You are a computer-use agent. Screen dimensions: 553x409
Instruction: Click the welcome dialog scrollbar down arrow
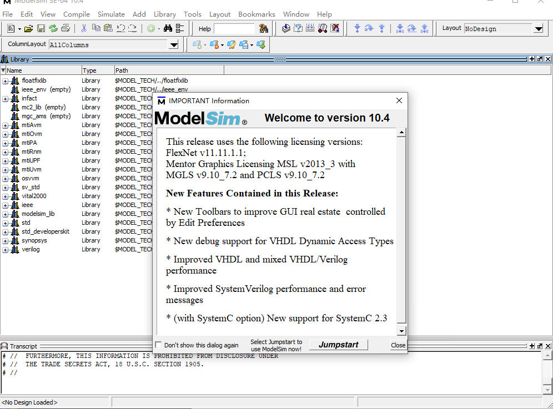click(x=401, y=331)
